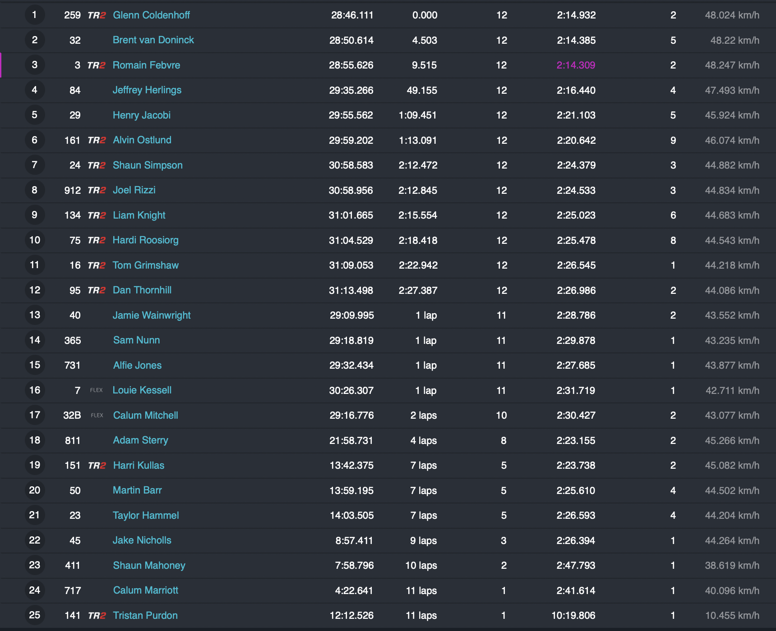Open rider Henry Jacobi's link
The image size is (776, 631).
pos(142,115)
